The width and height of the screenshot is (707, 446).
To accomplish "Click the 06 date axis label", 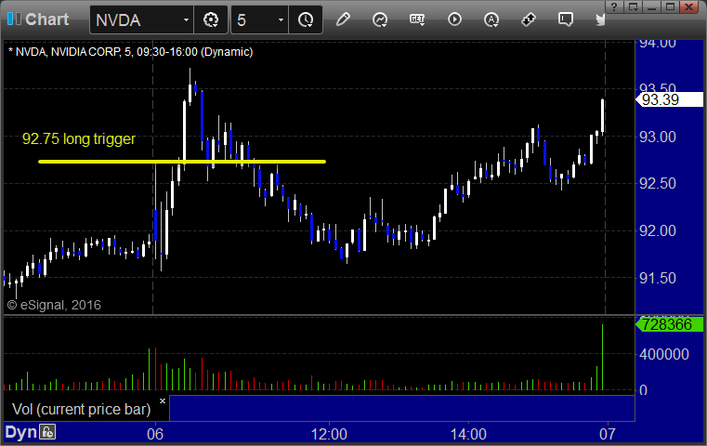I will [x=155, y=434].
